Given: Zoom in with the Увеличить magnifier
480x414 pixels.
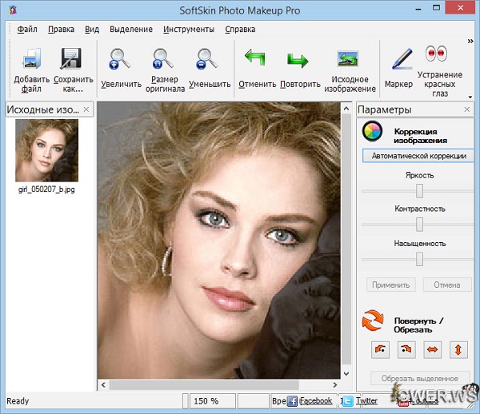Looking at the screenshot, I should pyautogui.click(x=120, y=58).
